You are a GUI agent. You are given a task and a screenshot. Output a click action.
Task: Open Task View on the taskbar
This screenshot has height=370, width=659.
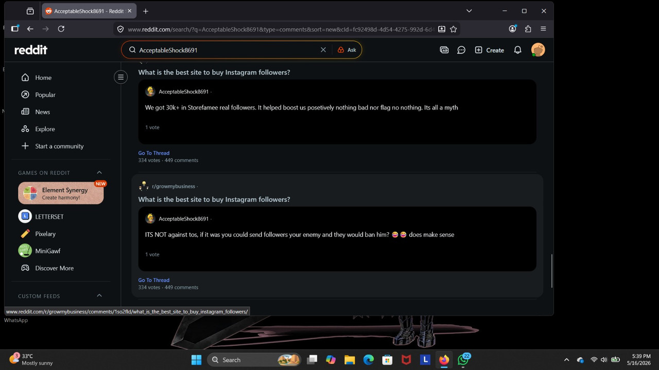312,360
